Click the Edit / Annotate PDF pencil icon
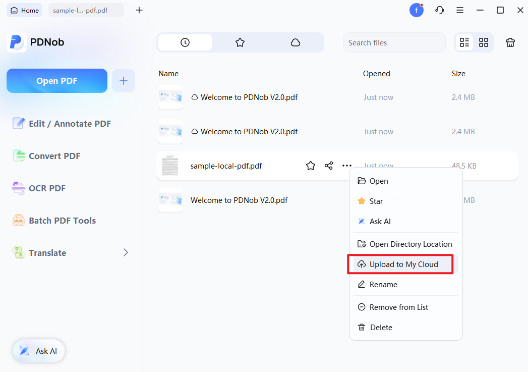Screen dimensions: 528x372 coord(19,123)
